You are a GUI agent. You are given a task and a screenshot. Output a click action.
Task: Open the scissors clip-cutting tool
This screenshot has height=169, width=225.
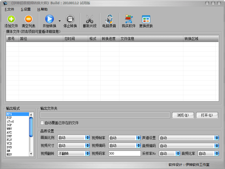click(90, 19)
